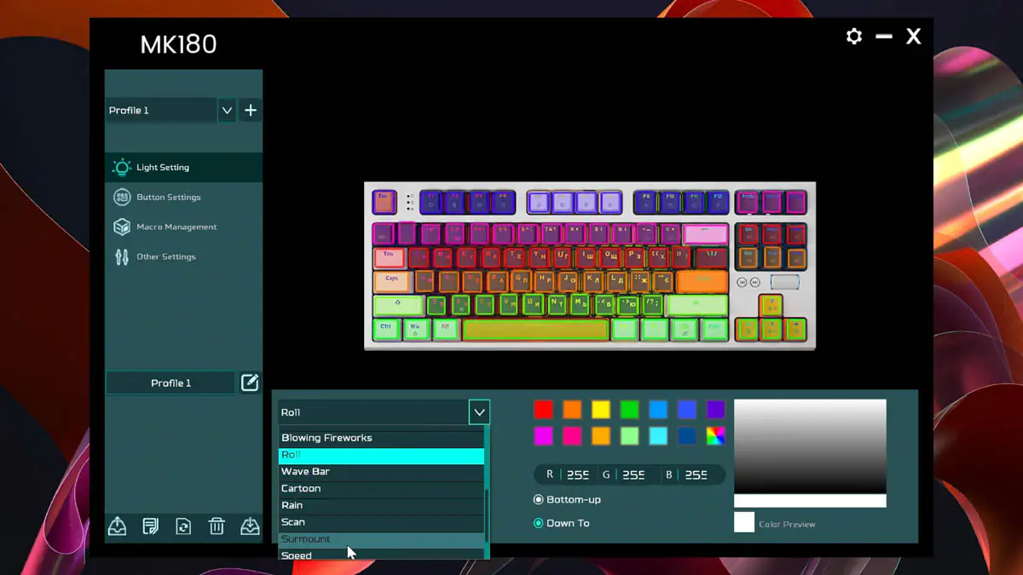Click the F12 key on the keyboard image
Viewport: 1023px width, 575px height.
coord(718,202)
